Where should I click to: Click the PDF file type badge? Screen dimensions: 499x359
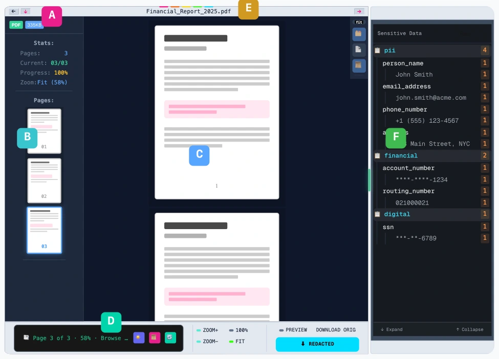click(x=16, y=25)
